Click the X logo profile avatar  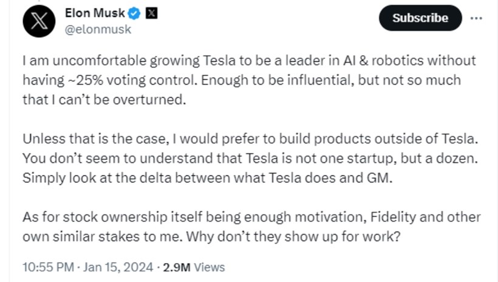(39, 22)
